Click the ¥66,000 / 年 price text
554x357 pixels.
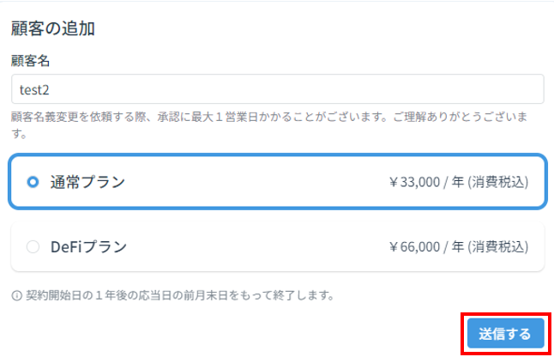426,246
